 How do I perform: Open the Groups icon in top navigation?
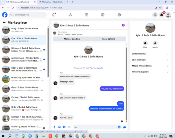[x=119, y=15]
